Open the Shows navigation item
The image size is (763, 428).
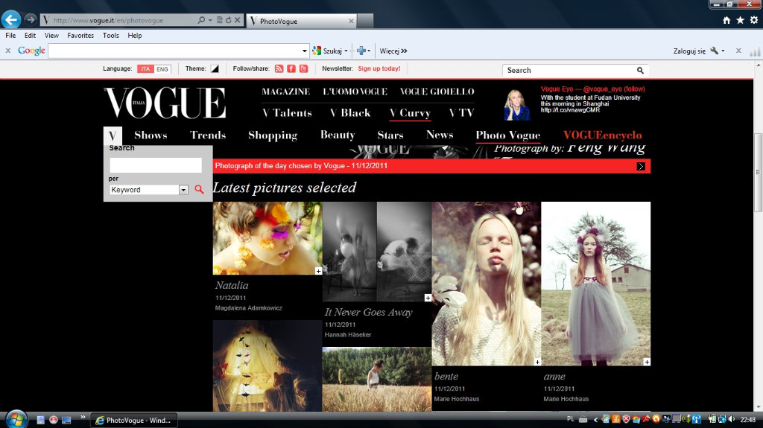click(151, 135)
